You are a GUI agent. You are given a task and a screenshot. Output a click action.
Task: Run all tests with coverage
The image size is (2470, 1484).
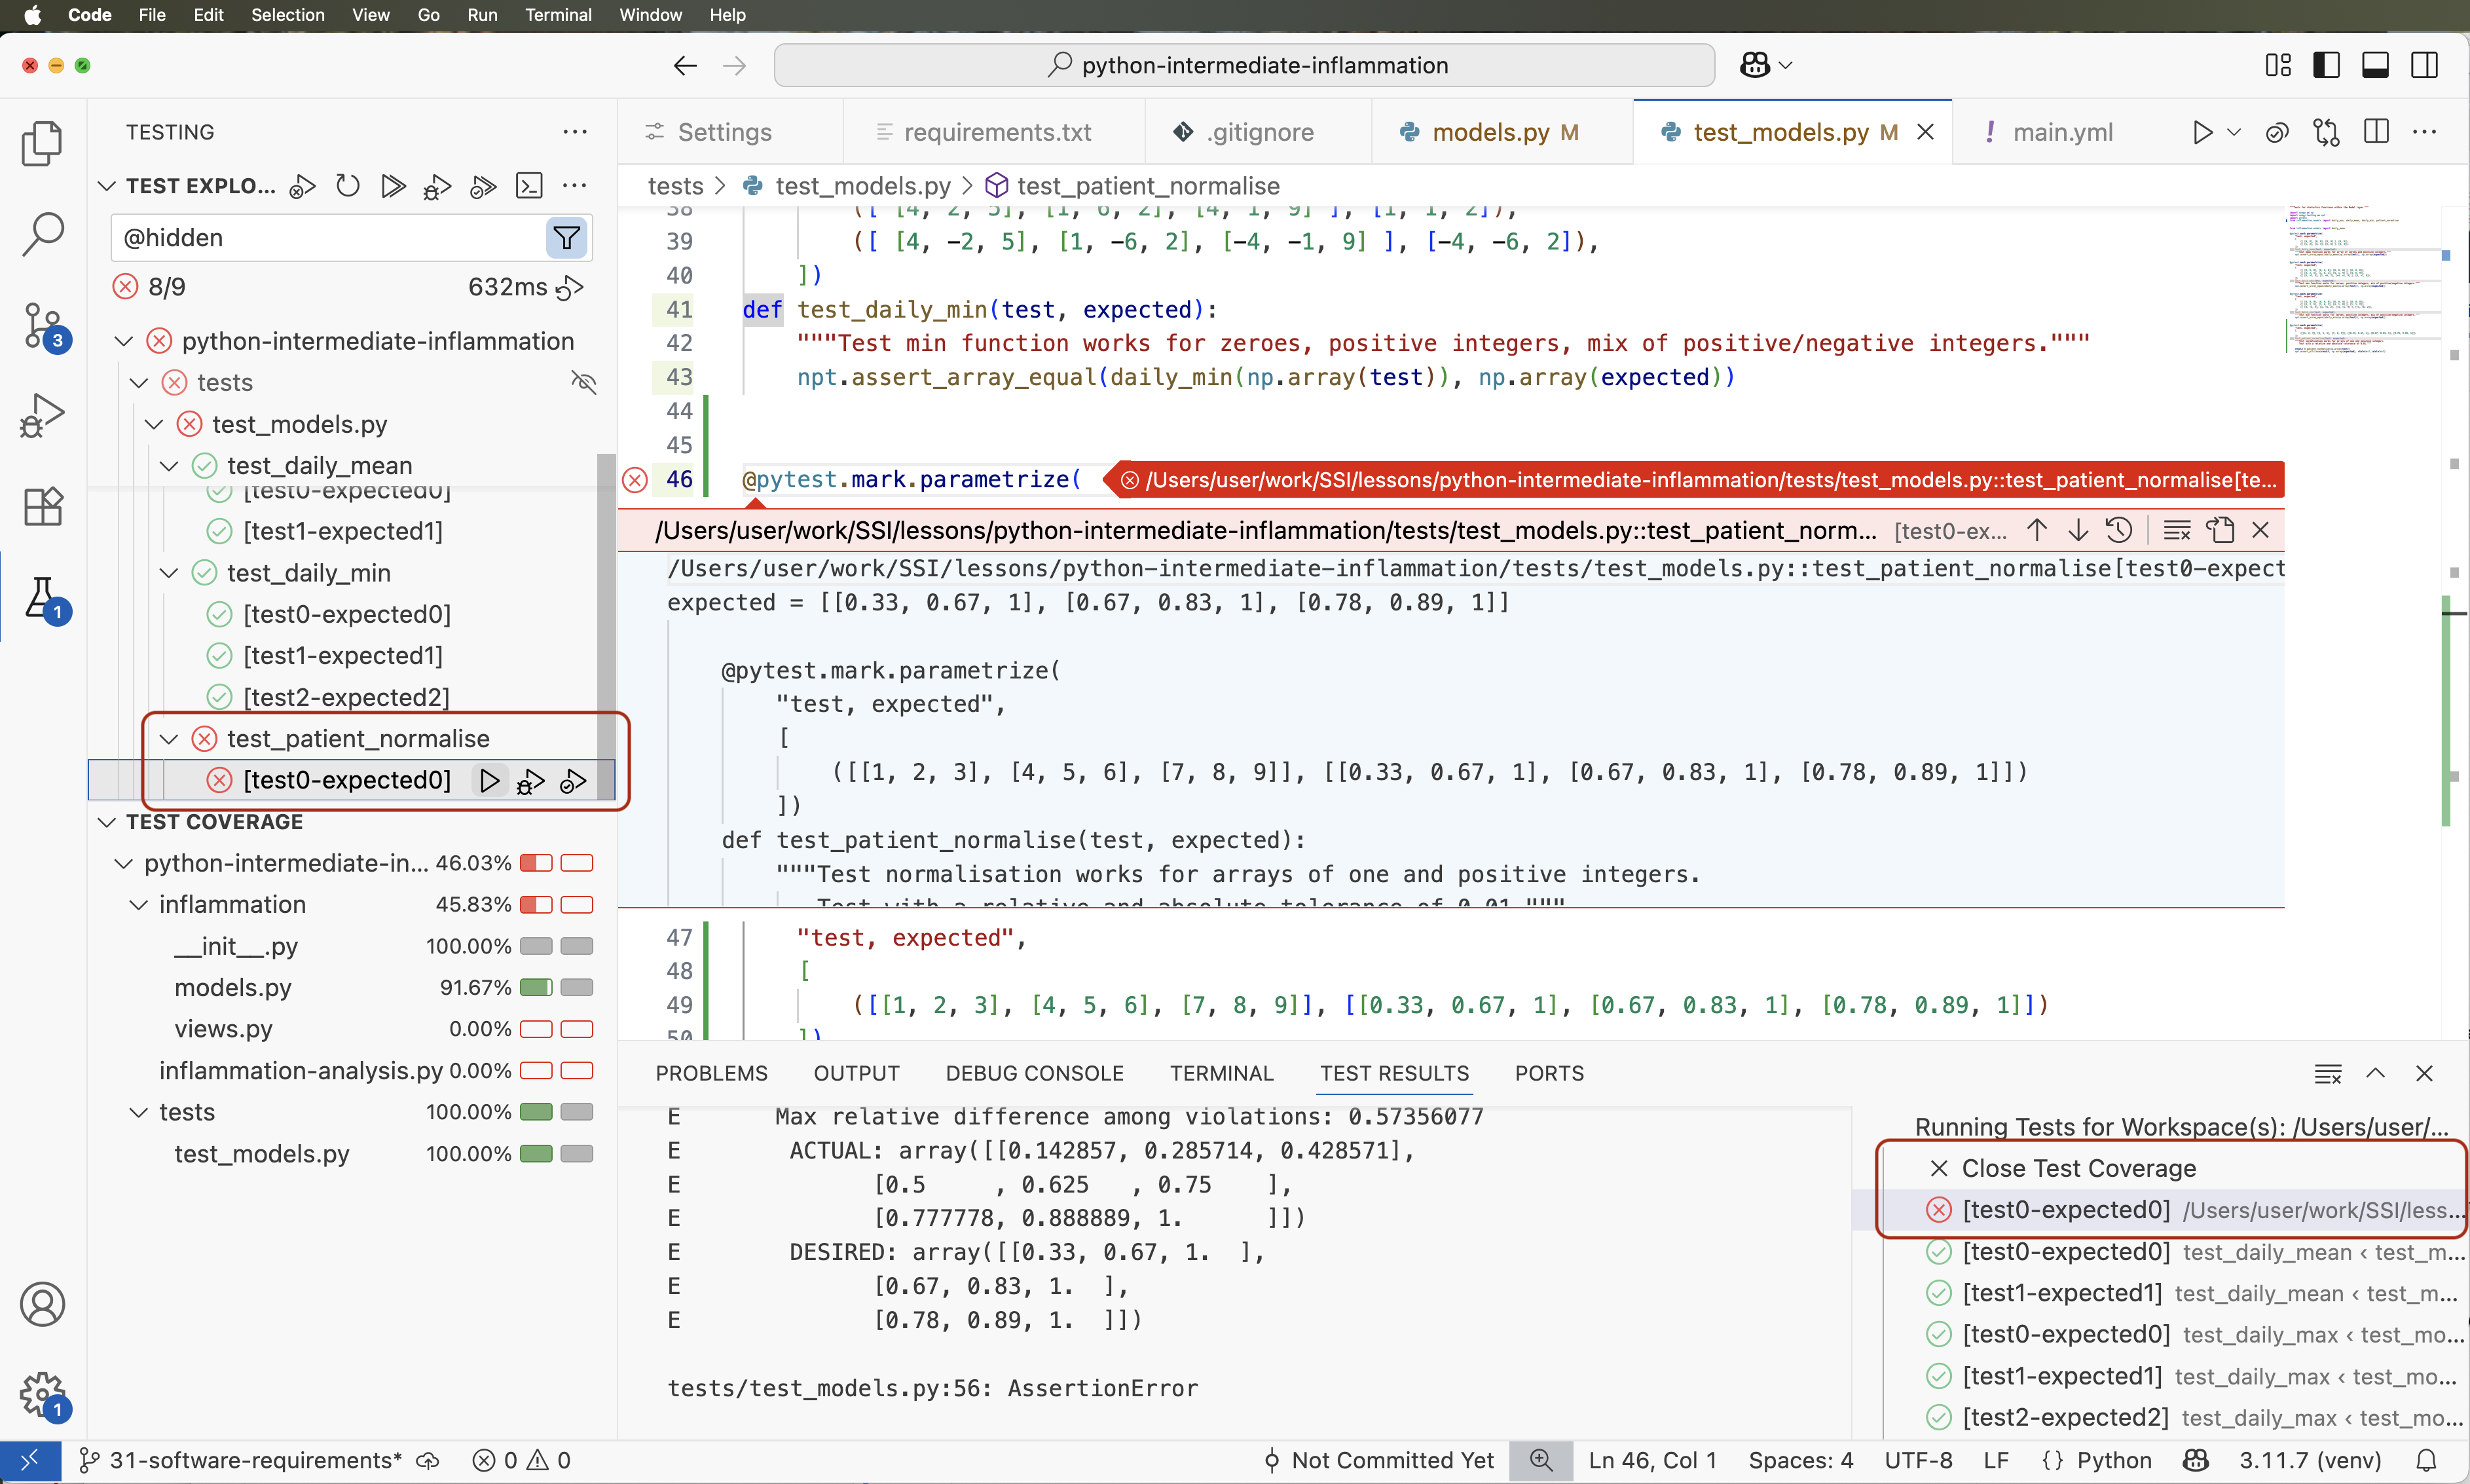click(483, 186)
